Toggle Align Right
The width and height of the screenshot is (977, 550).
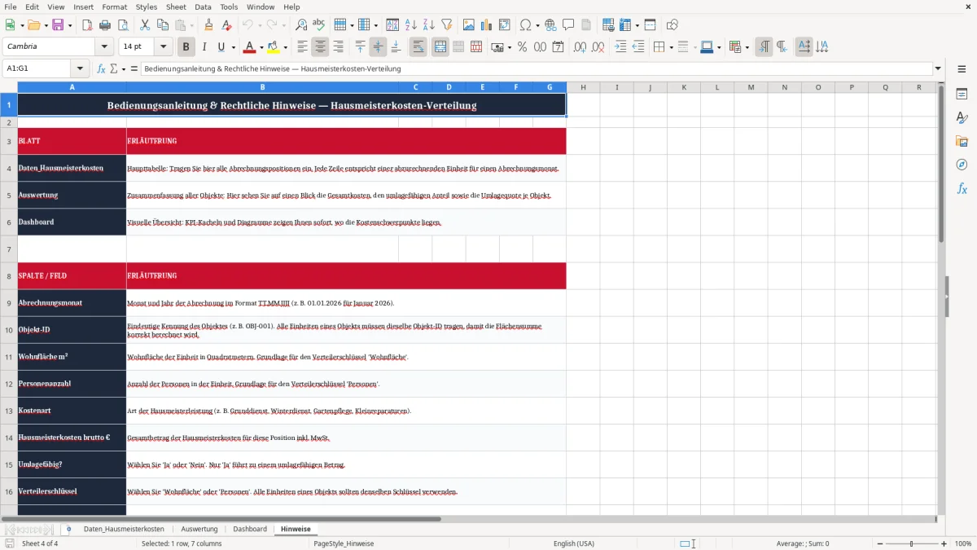338,47
